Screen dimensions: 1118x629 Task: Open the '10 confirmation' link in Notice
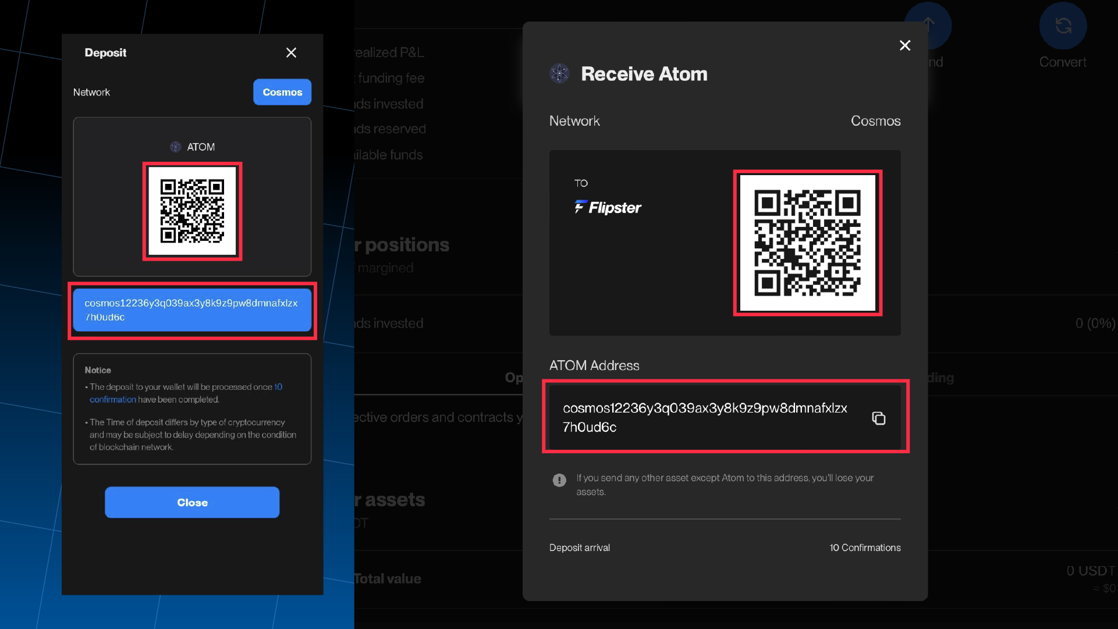tap(186, 393)
